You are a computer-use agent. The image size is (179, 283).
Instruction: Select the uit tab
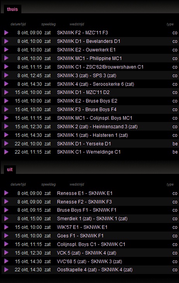[x=10, y=170]
